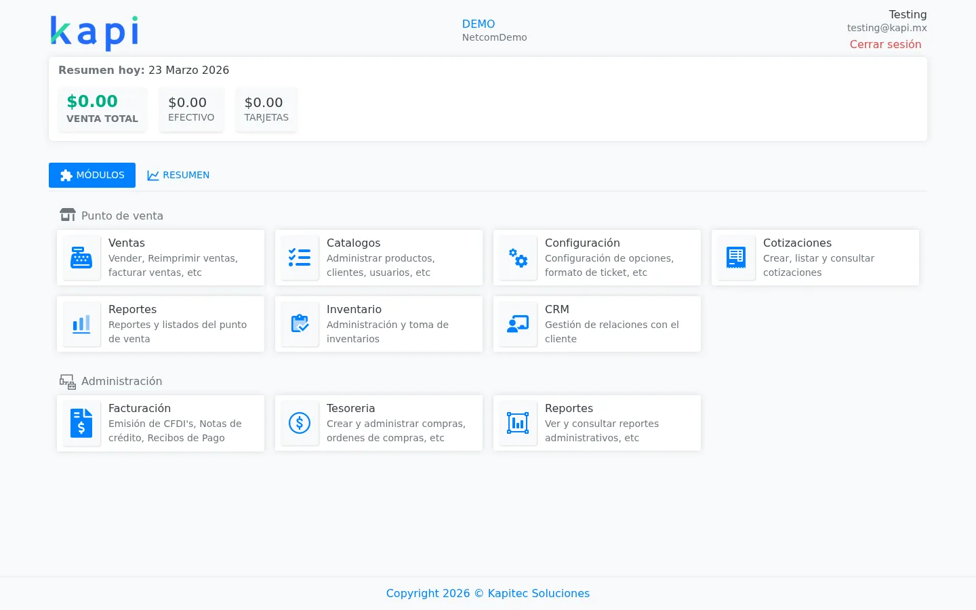Open the Tesoreria module title
This screenshot has height=610, width=976.
[x=350, y=408]
